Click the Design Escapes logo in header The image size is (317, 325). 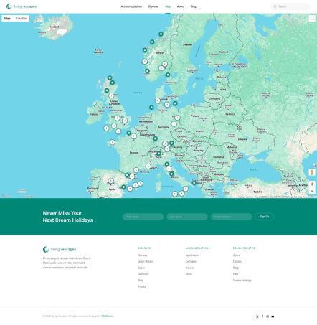(22, 6)
